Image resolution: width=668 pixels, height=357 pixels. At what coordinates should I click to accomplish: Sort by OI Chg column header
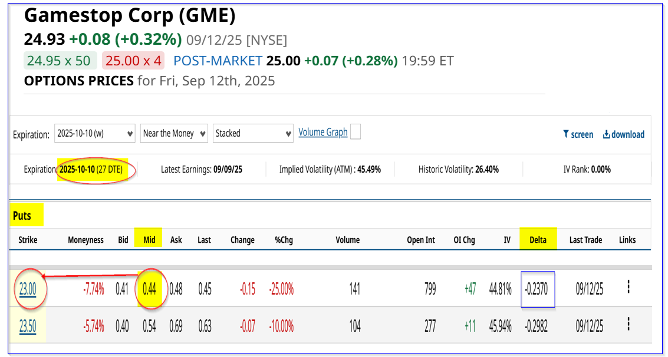(463, 240)
